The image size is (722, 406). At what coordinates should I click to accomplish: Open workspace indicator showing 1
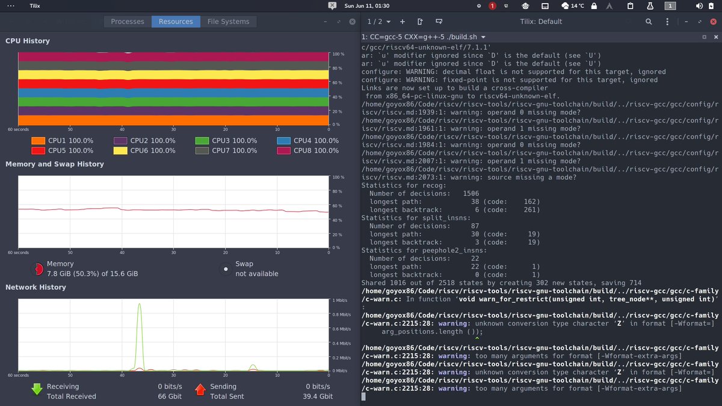(670, 5)
